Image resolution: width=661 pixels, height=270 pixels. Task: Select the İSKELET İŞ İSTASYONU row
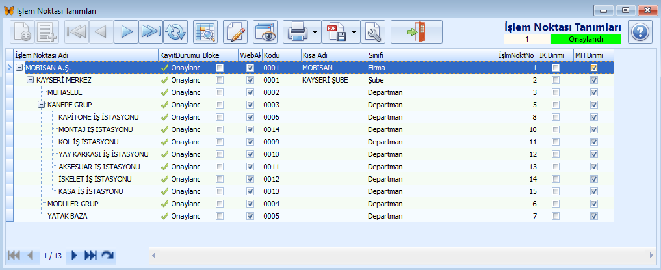click(x=314, y=179)
